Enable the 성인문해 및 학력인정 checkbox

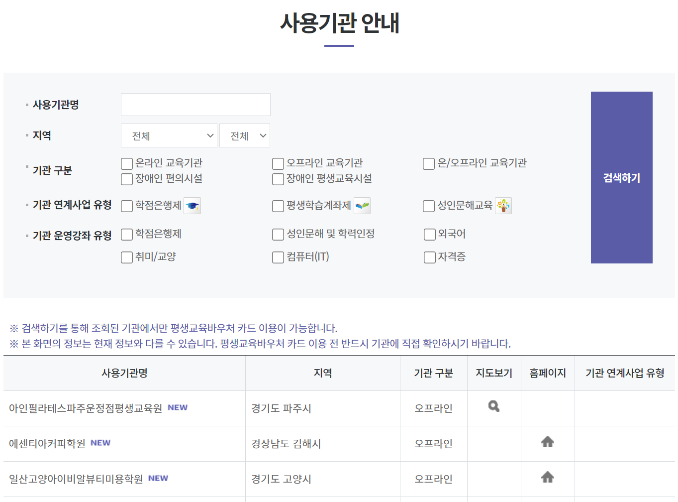[x=278, y=234]
